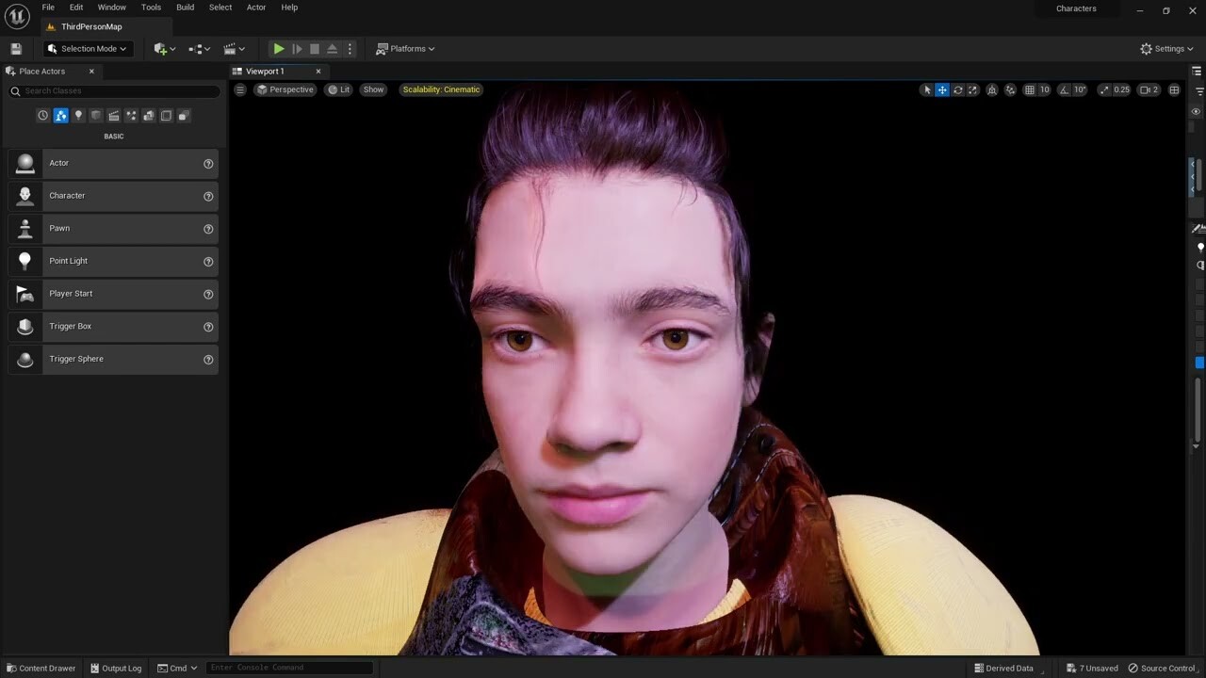Screen dimensions: 1206x678
Task: Open the quick add content dropdown
Action: (165, 49)
